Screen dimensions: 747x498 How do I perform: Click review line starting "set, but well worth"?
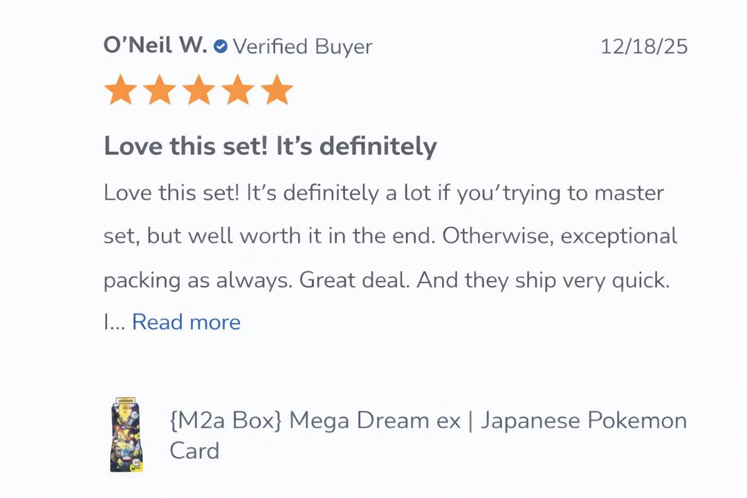pyautogui.click(x=390, y=236)
